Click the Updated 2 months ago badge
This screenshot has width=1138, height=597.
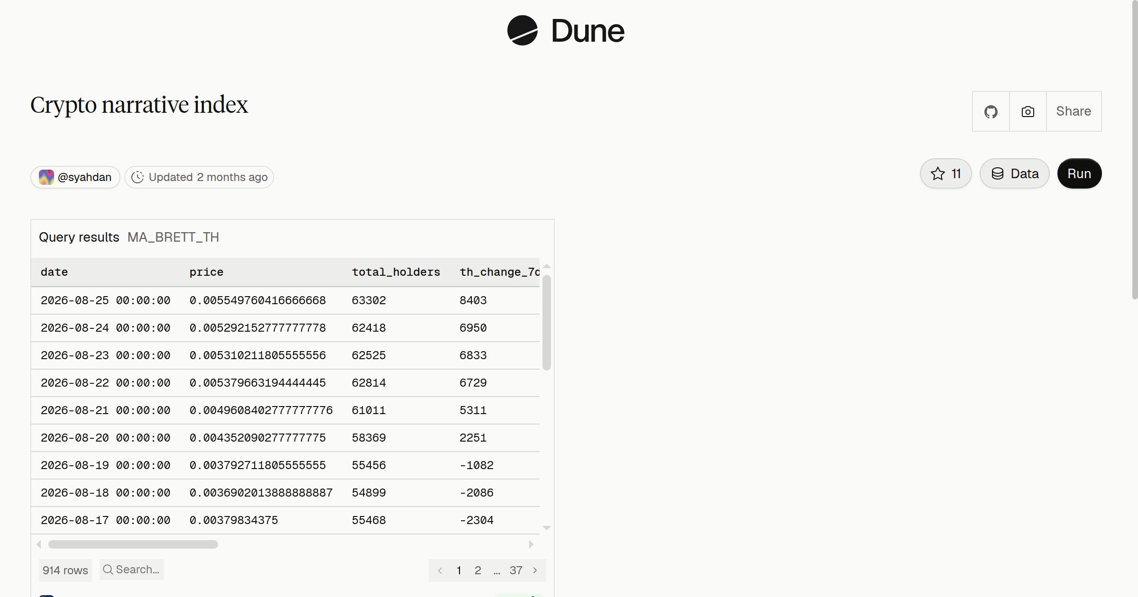click(199, 177)
